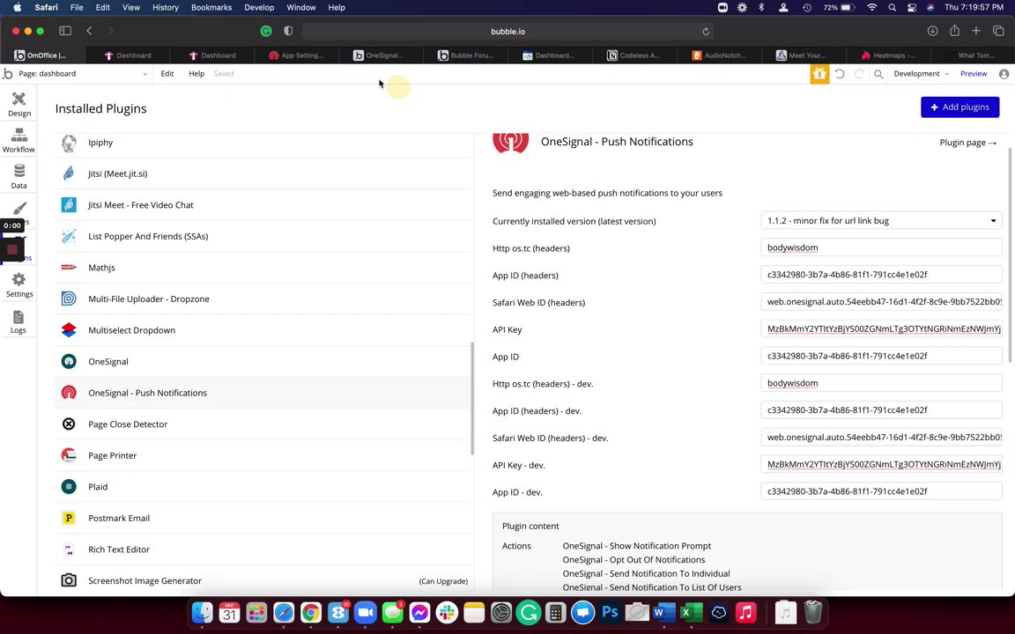Click the Safari address bar

point(507,31)
